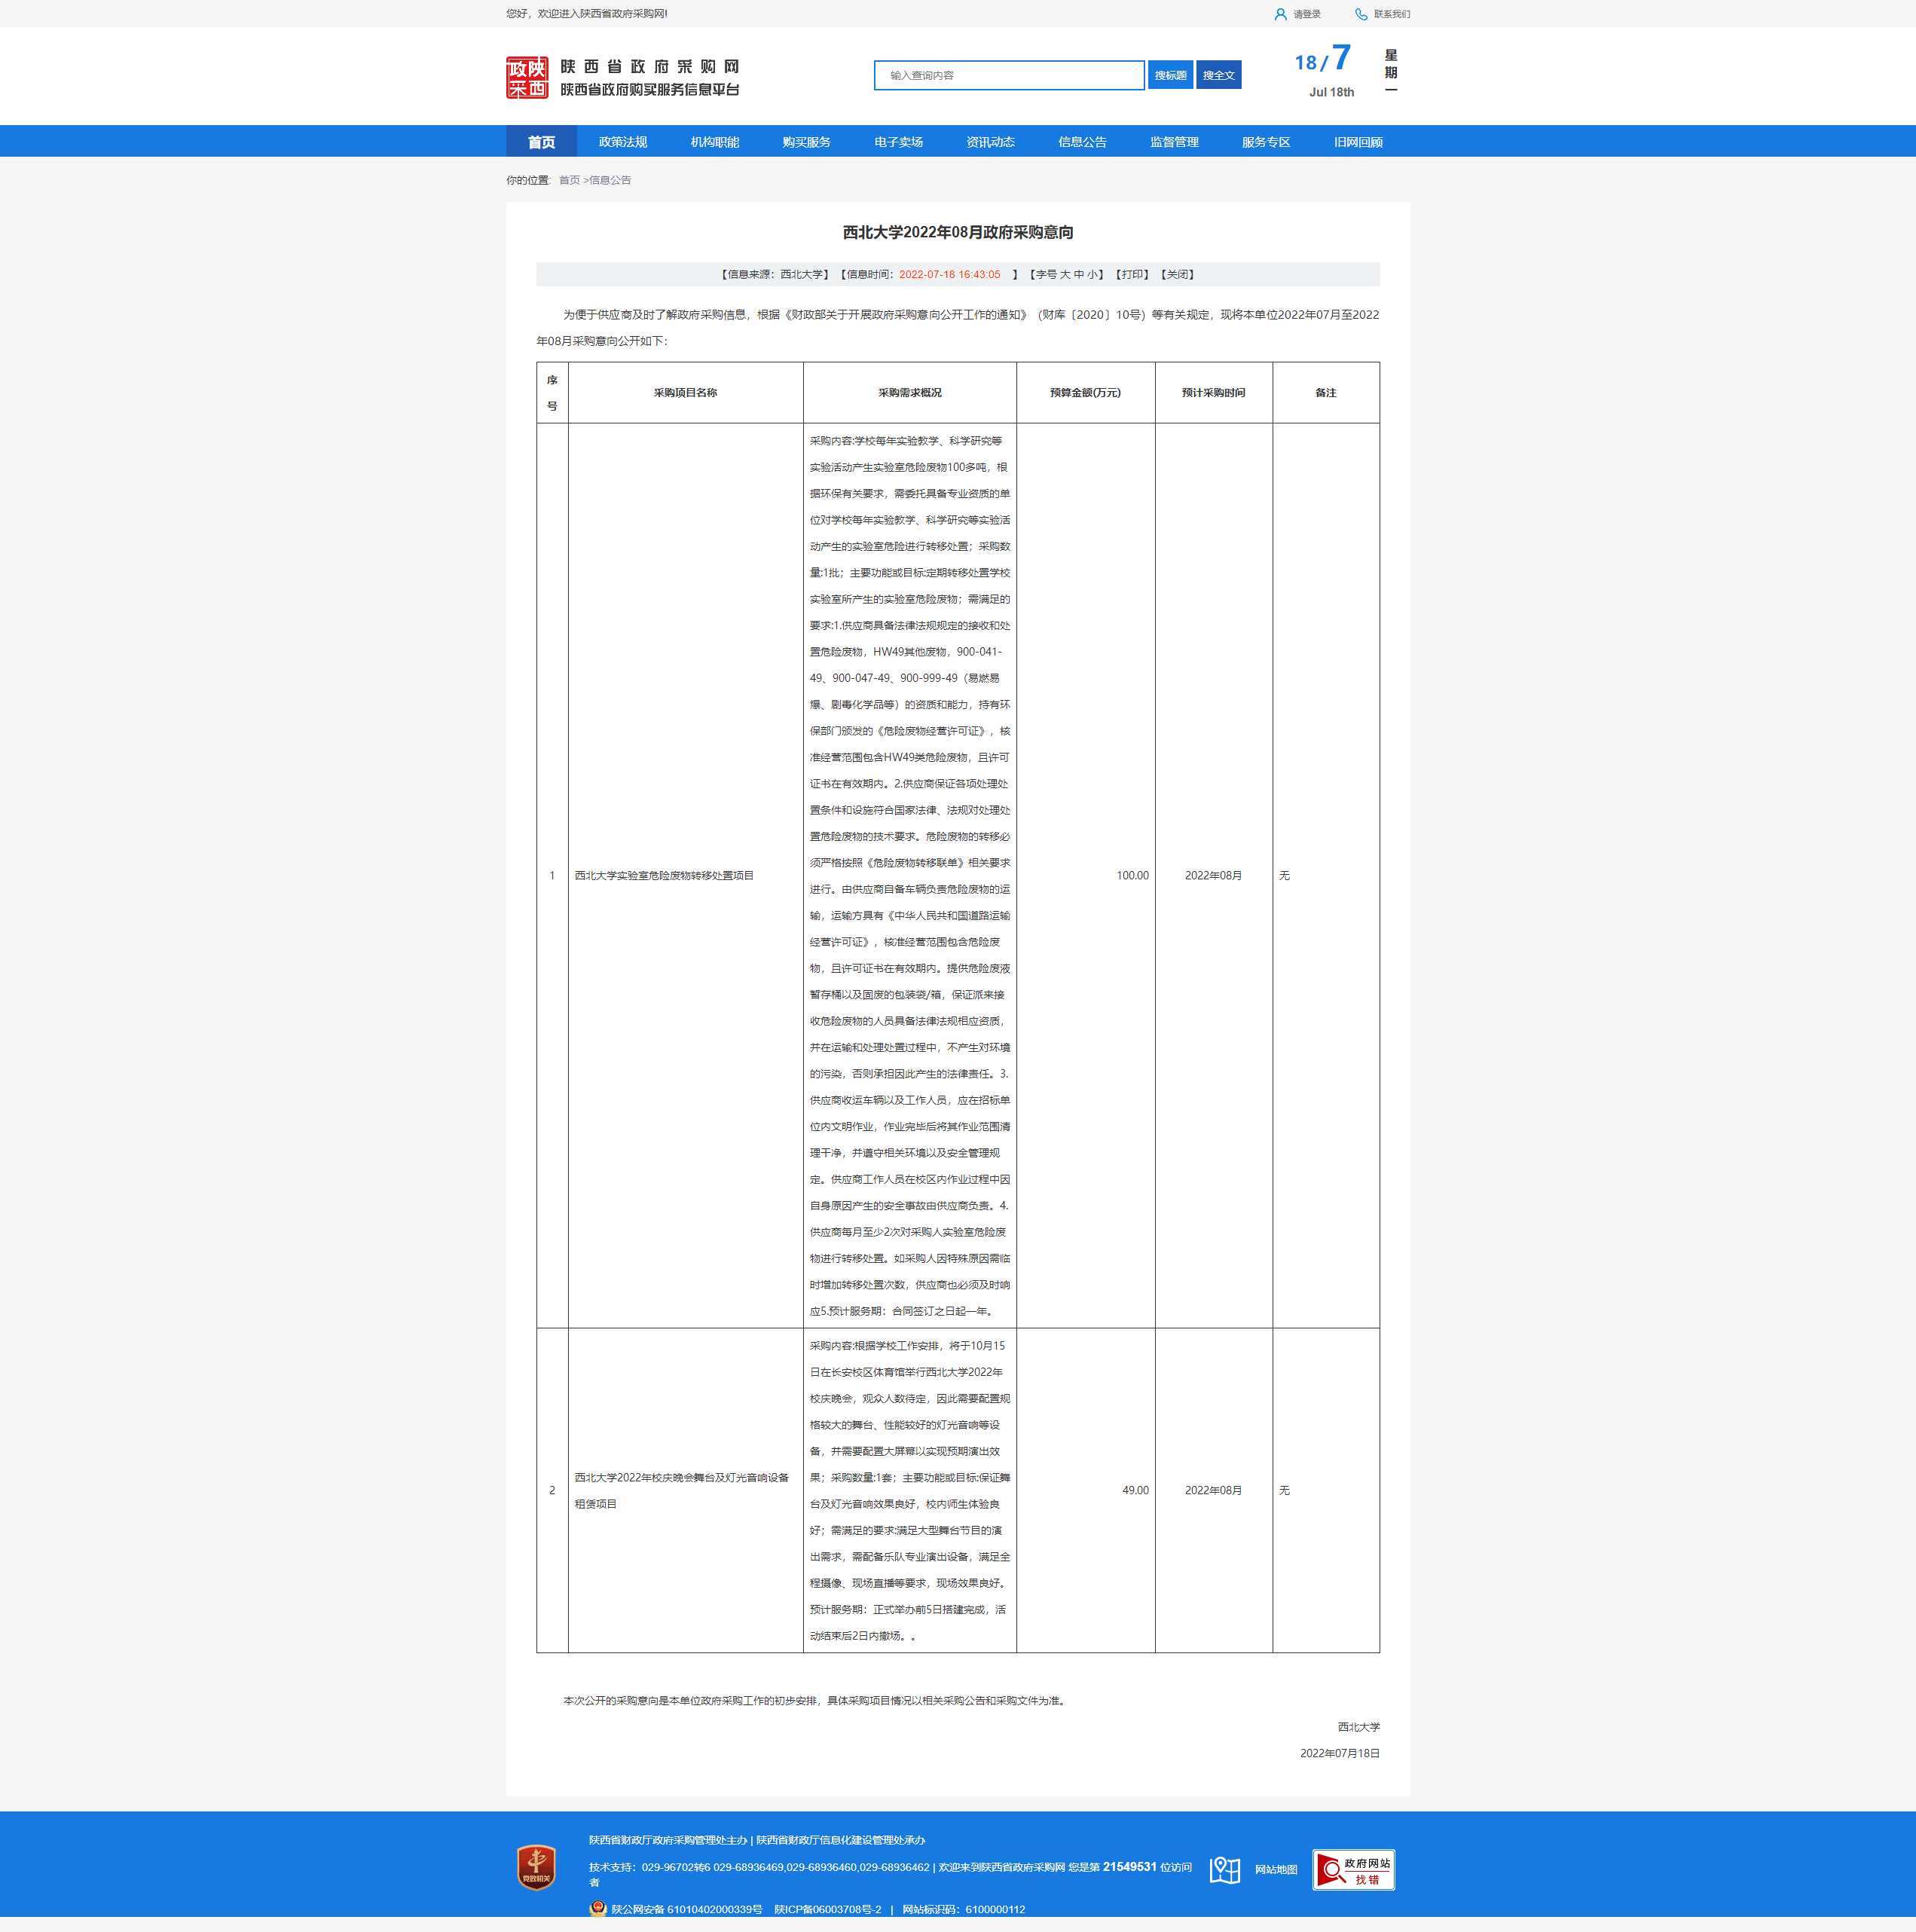Set font size to 中
1916x1932 pixels.
pos(1079,274)
